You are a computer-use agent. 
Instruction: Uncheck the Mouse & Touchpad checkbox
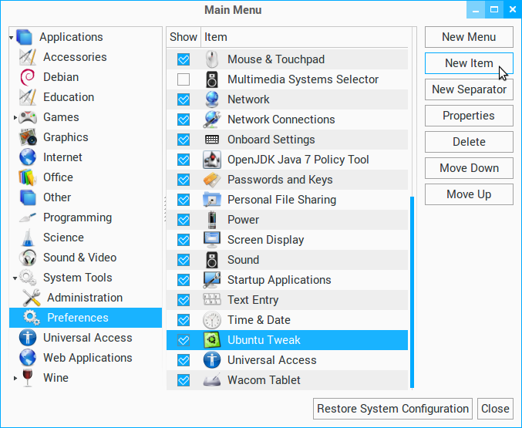184,59
